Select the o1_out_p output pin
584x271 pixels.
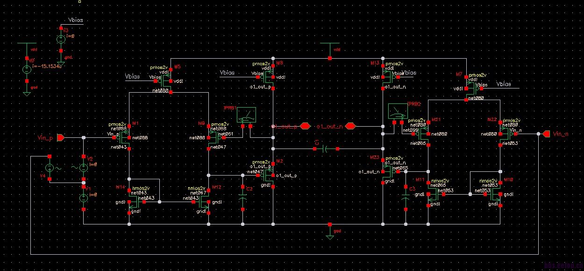305,126
